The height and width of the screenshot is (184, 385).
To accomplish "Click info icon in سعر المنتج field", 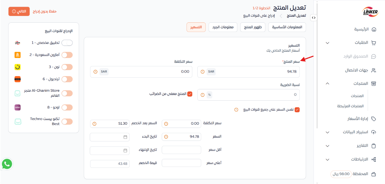I will click(x=202, y=72).
